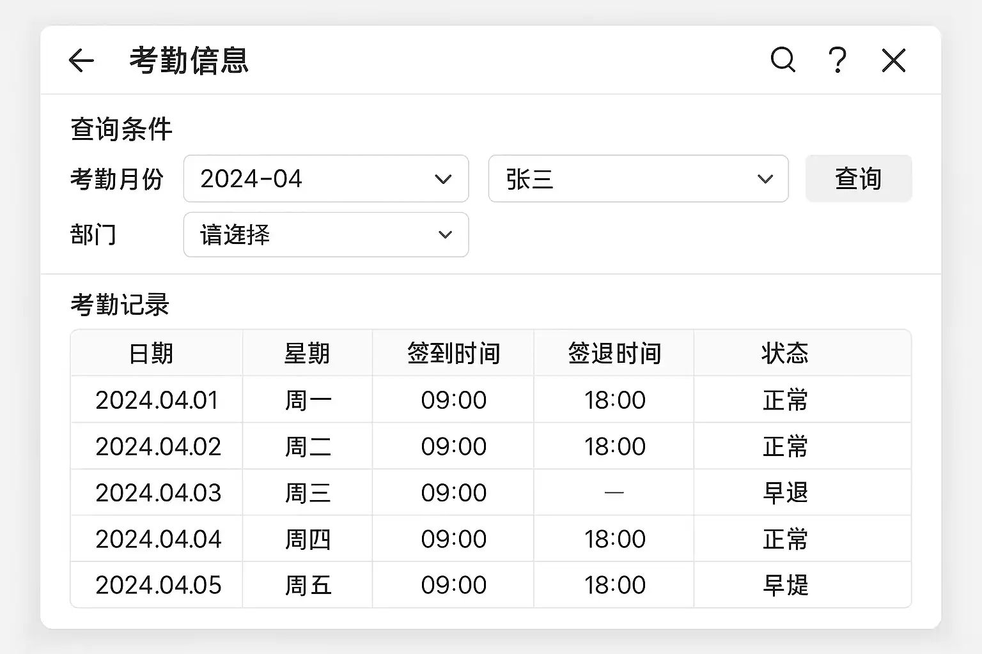Select the 签到时间 column header
Viewport: 982px width, 654px height.
click(453, 353)
